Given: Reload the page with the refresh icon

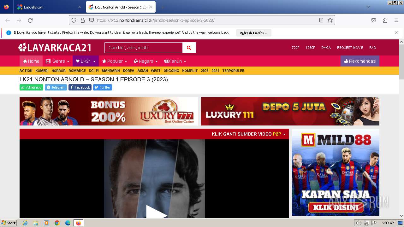Looking at the screenshot, I should coord(30,20).
